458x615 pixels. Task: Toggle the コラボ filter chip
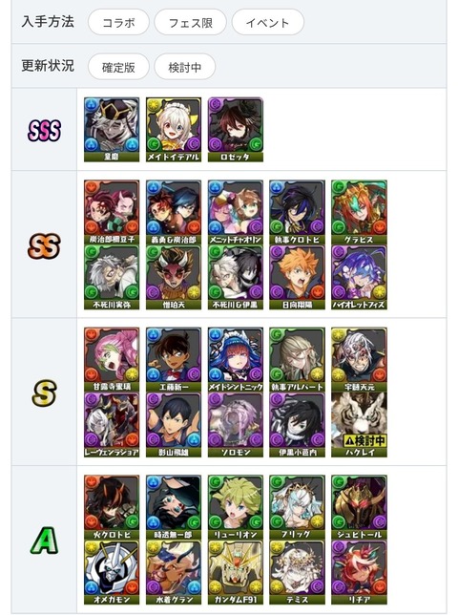(x=118, y=22)
